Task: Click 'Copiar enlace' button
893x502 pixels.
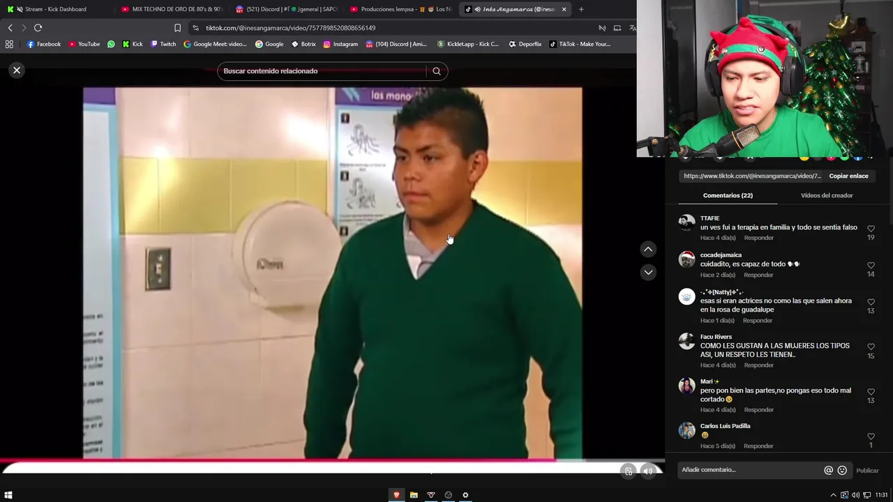Action: tap(848, 176)
